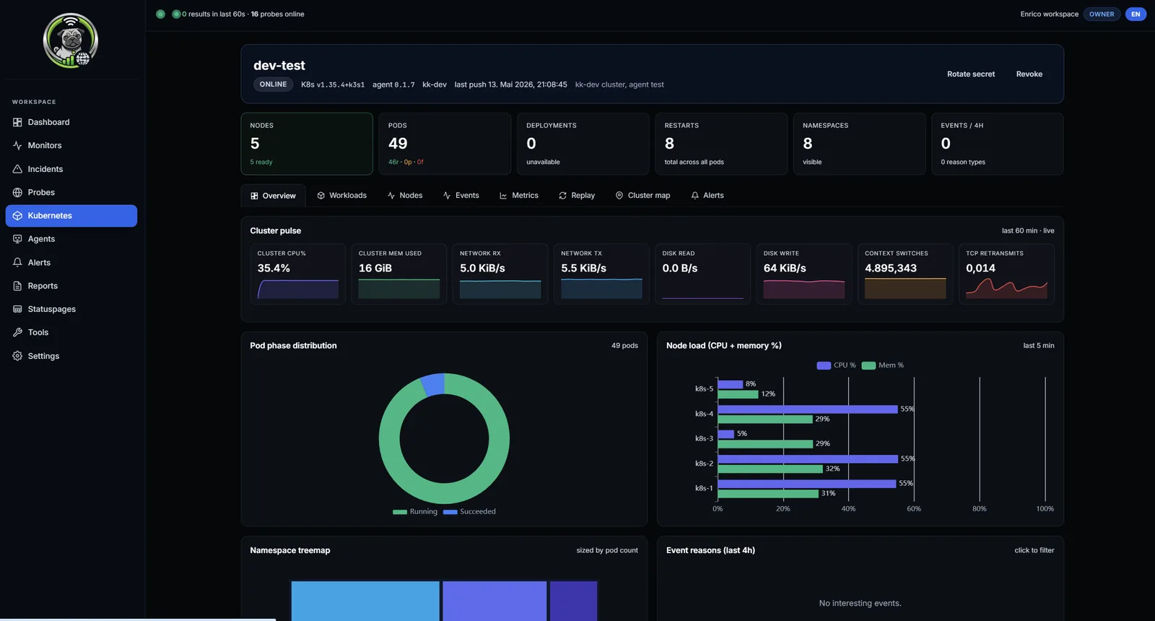The height and width of the screenshot is (621, 1155).
Task: Click the Enrico workspace label
Action: (1049, 14)
